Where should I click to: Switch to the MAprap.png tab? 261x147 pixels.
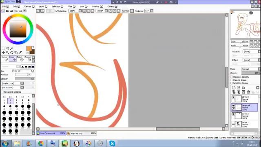point(82,134)
